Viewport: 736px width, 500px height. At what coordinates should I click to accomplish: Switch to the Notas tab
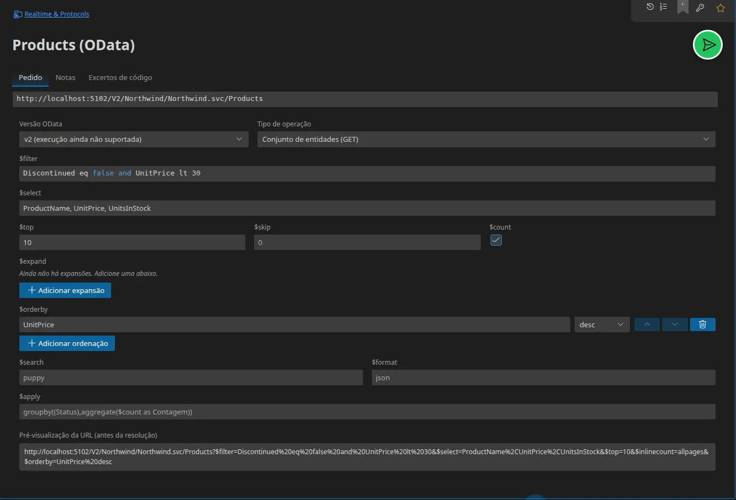pos(65,78)
